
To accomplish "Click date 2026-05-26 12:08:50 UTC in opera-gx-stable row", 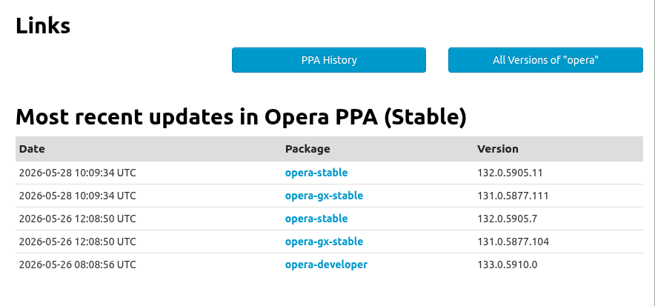I will pyautogui.click(x=78, y=242).
